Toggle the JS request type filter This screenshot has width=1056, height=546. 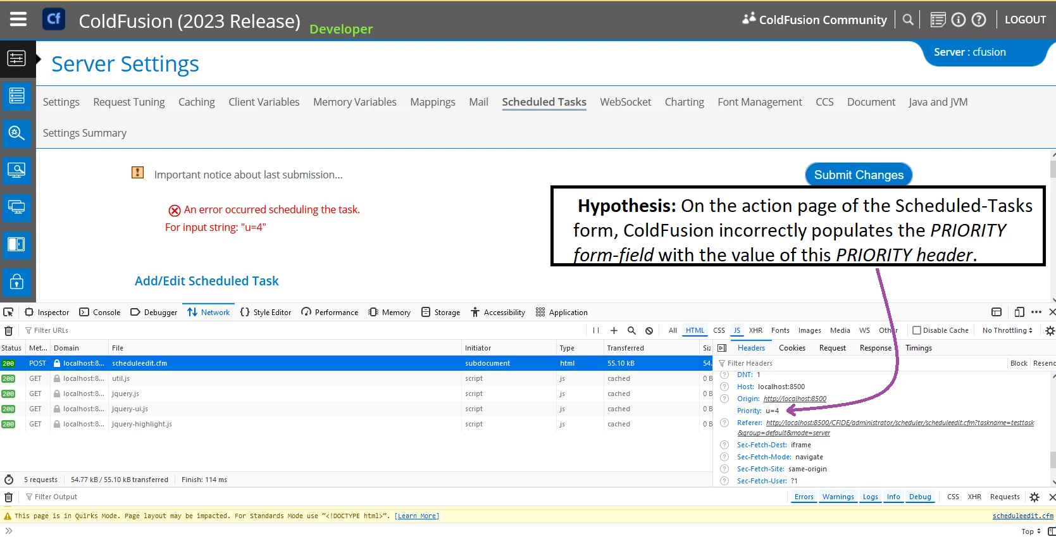point(737,330)
